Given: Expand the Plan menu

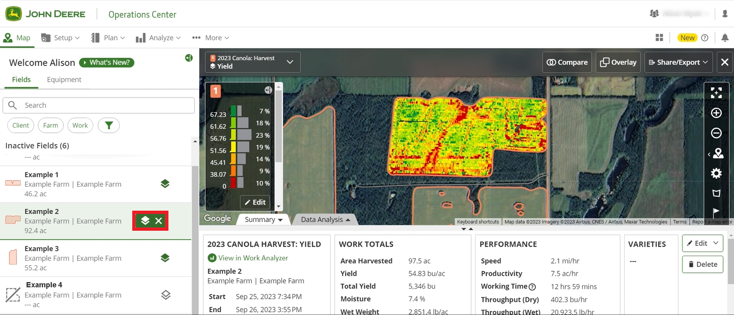Looking at the screenshot, I should tap(108, 38).
